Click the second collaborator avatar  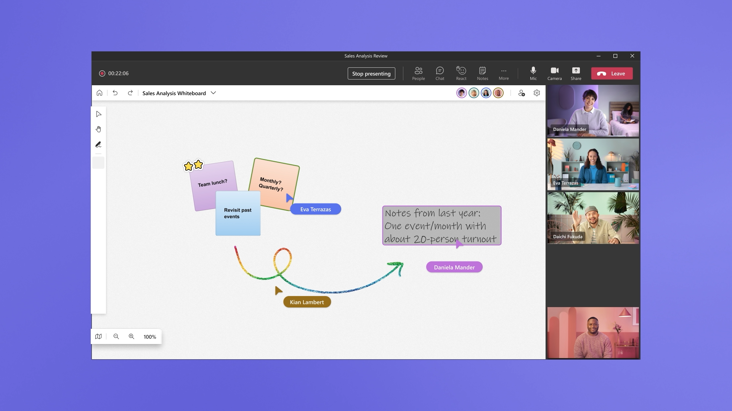coord(474,93)
